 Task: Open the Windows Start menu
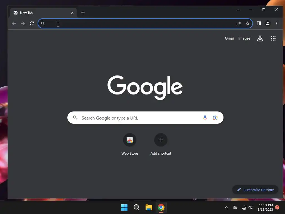coord(124,207)
